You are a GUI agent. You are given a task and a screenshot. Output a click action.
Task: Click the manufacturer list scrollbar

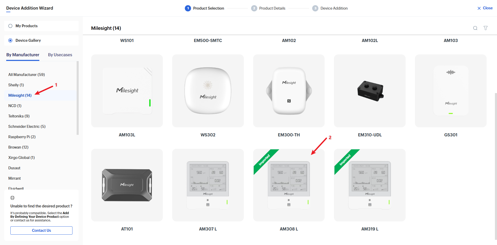click(78, 98)
